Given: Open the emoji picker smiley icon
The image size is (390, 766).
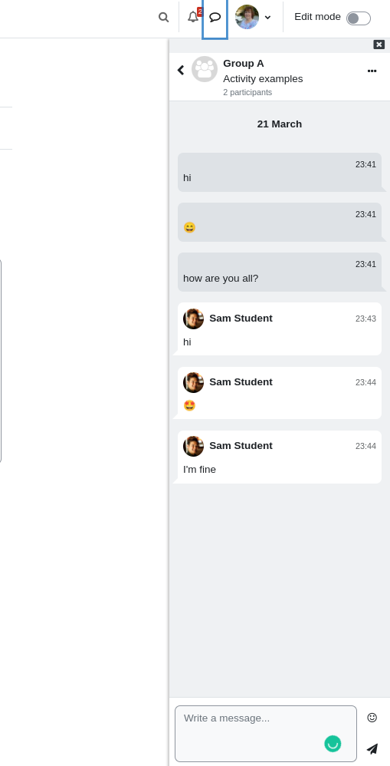Looking at the screenshot, I should (x=372, y=717).
